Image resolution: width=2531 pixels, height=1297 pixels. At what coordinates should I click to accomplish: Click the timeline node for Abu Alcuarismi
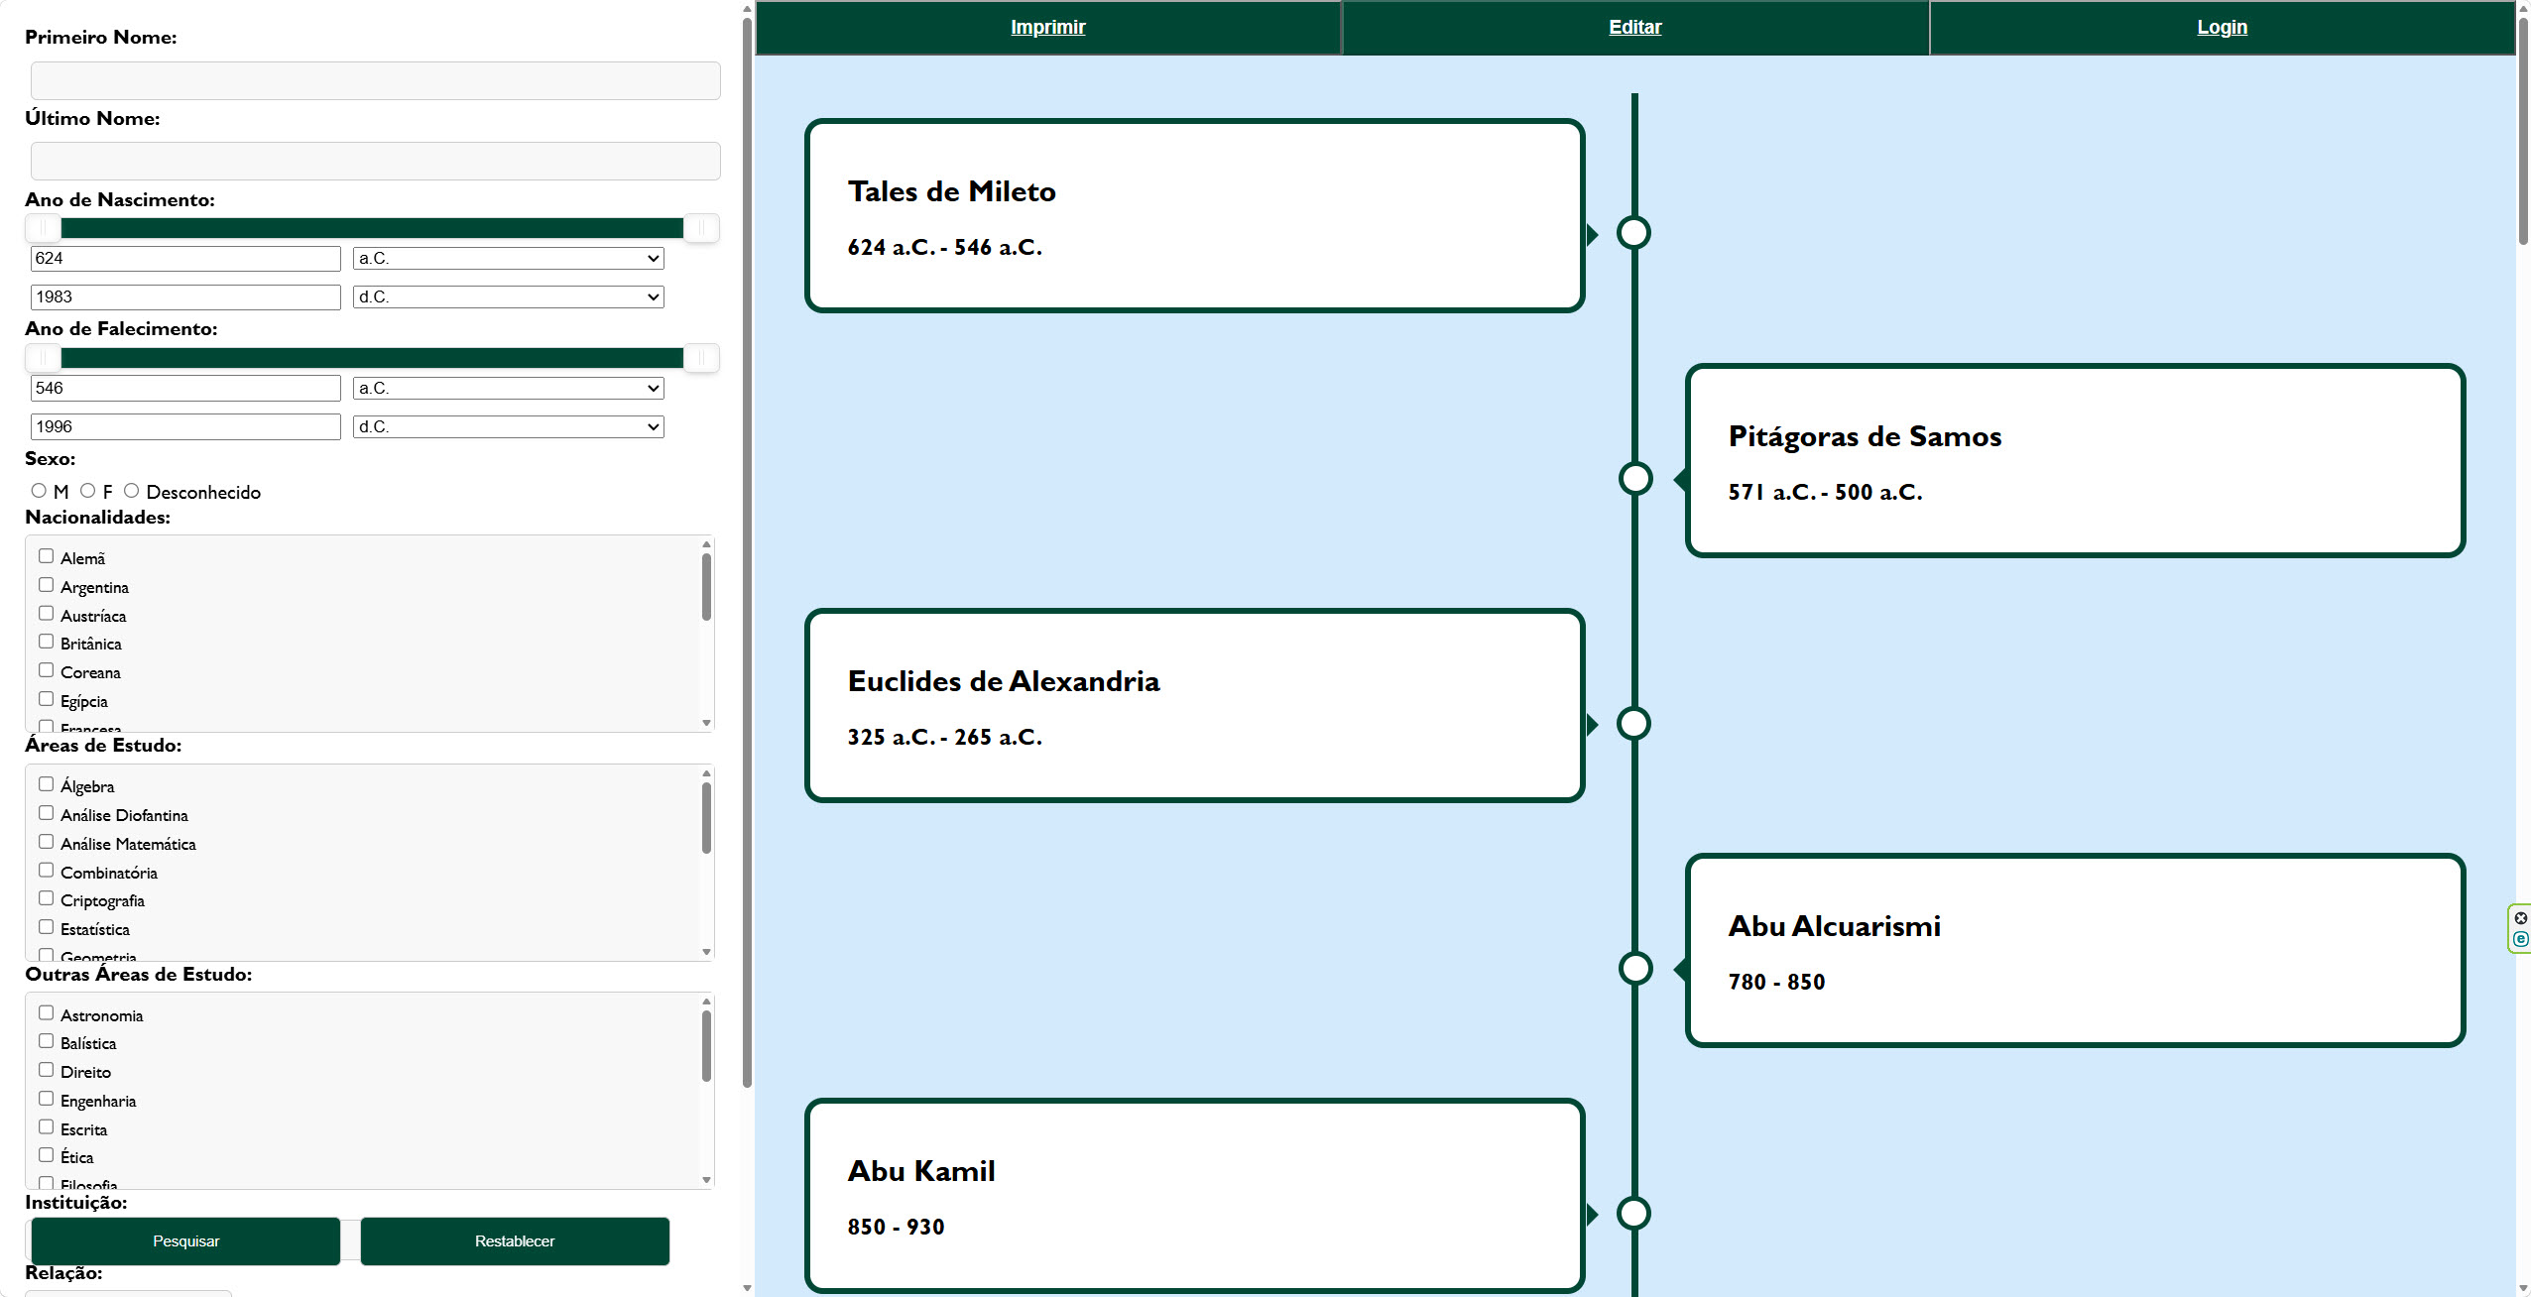[1635, 968]
